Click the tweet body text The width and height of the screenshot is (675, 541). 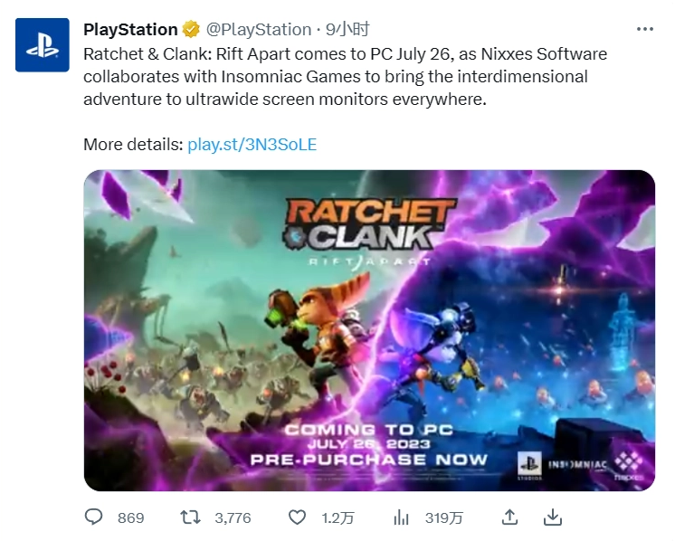(x=344, y=77)
